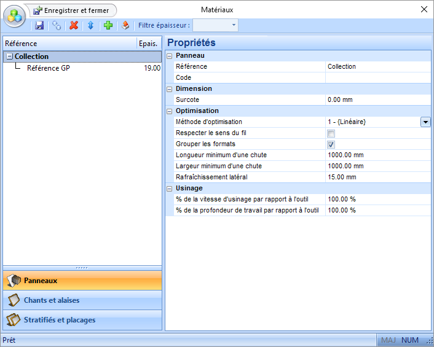Viewport: 434px width, 347px height.
Task: Collapse the Optimisation property section
Action: point(170,111)
